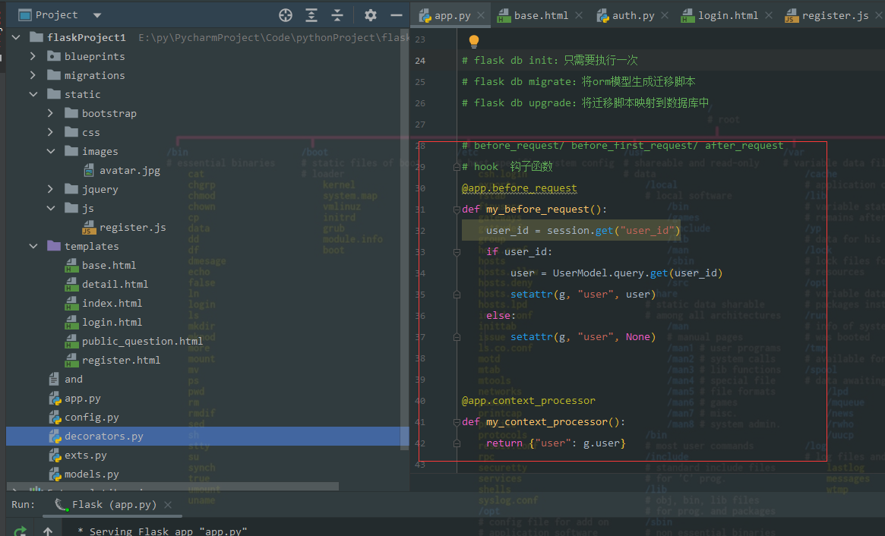Click Expand All icon in Project toolbar

[311, 15]
